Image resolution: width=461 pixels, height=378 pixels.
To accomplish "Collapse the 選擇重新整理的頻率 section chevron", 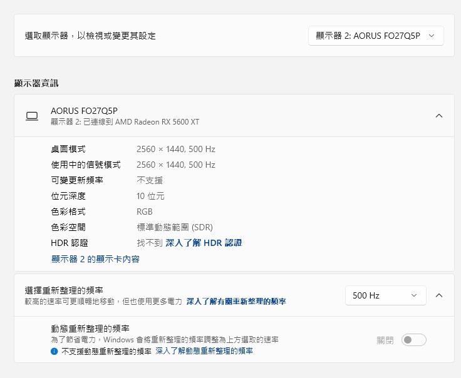I will click(x=438, y=295).
